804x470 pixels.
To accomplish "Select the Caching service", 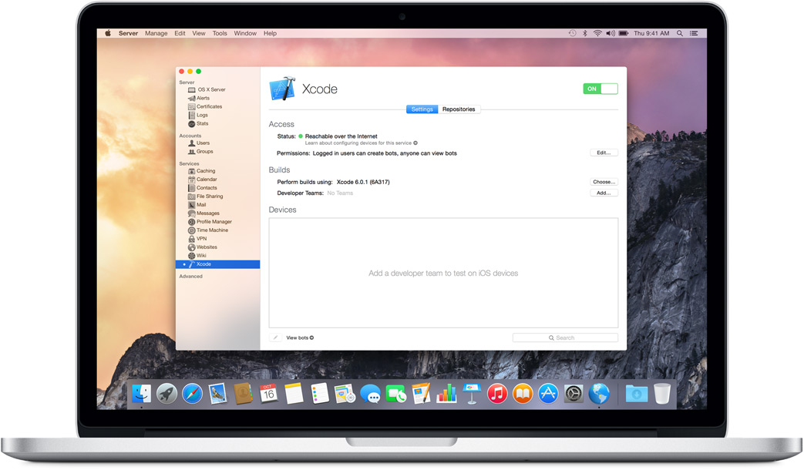I will (205, 171).
